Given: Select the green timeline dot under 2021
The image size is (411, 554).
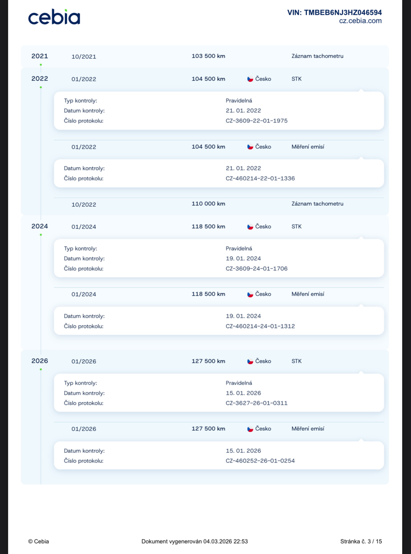Looking at the screenshot, I should click(41, 65).
